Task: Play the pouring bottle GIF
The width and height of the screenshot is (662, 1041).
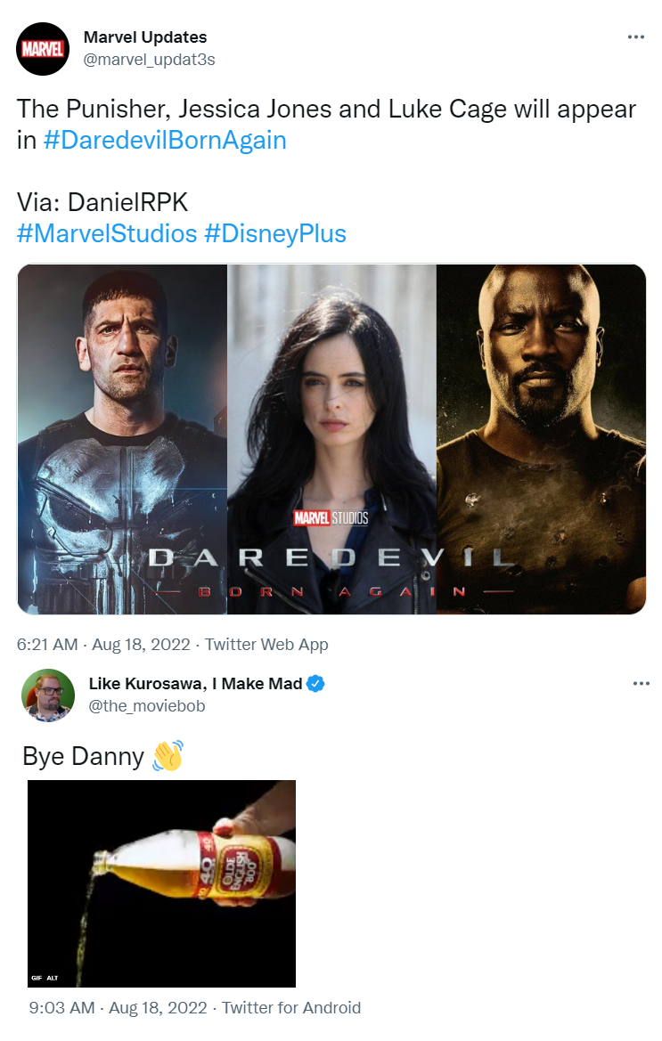Action: point(161,883)
